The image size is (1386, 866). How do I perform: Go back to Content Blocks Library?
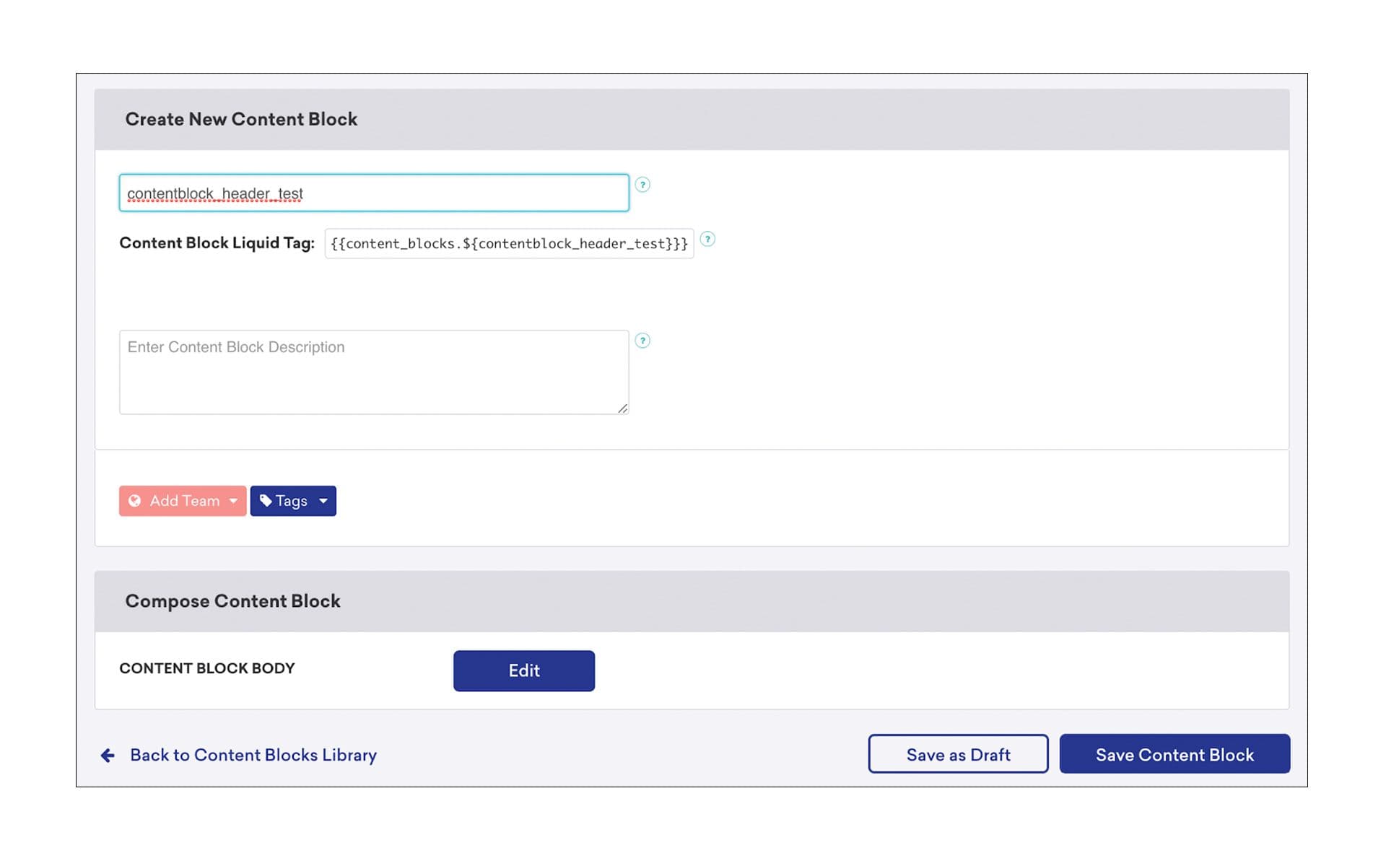tap(253, 755)
